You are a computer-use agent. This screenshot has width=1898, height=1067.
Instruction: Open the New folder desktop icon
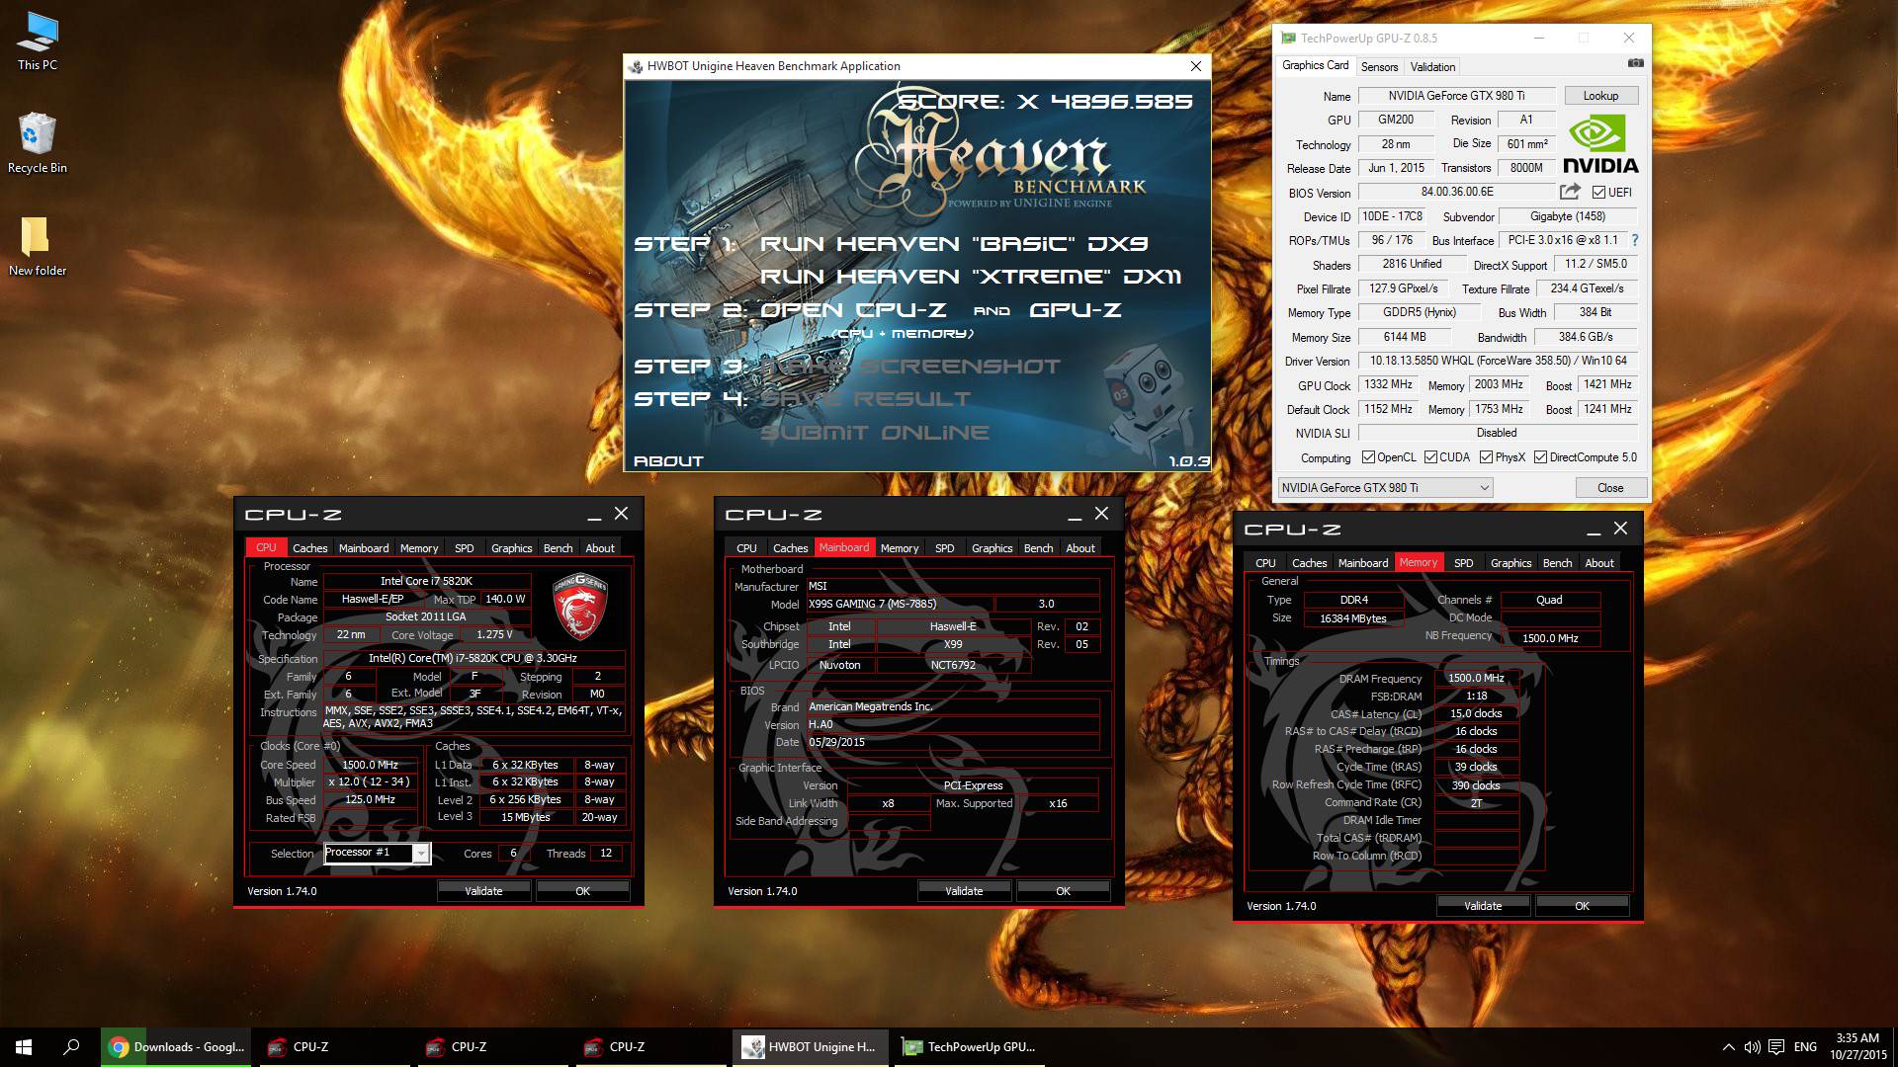click(x=38, y=246)
